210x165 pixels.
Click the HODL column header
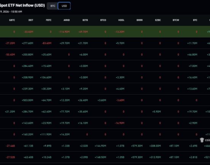[x=121, y=20]
